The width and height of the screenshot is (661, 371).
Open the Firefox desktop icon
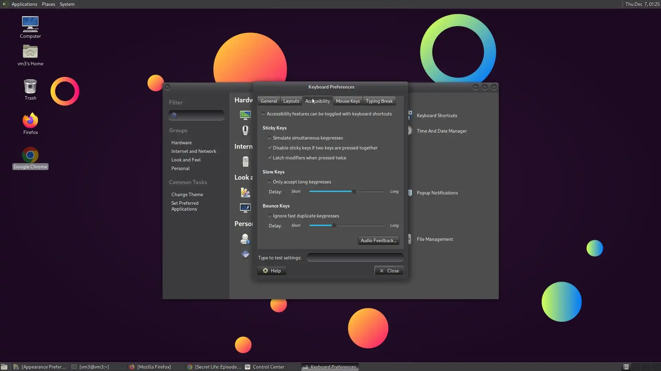click(30, 121)
